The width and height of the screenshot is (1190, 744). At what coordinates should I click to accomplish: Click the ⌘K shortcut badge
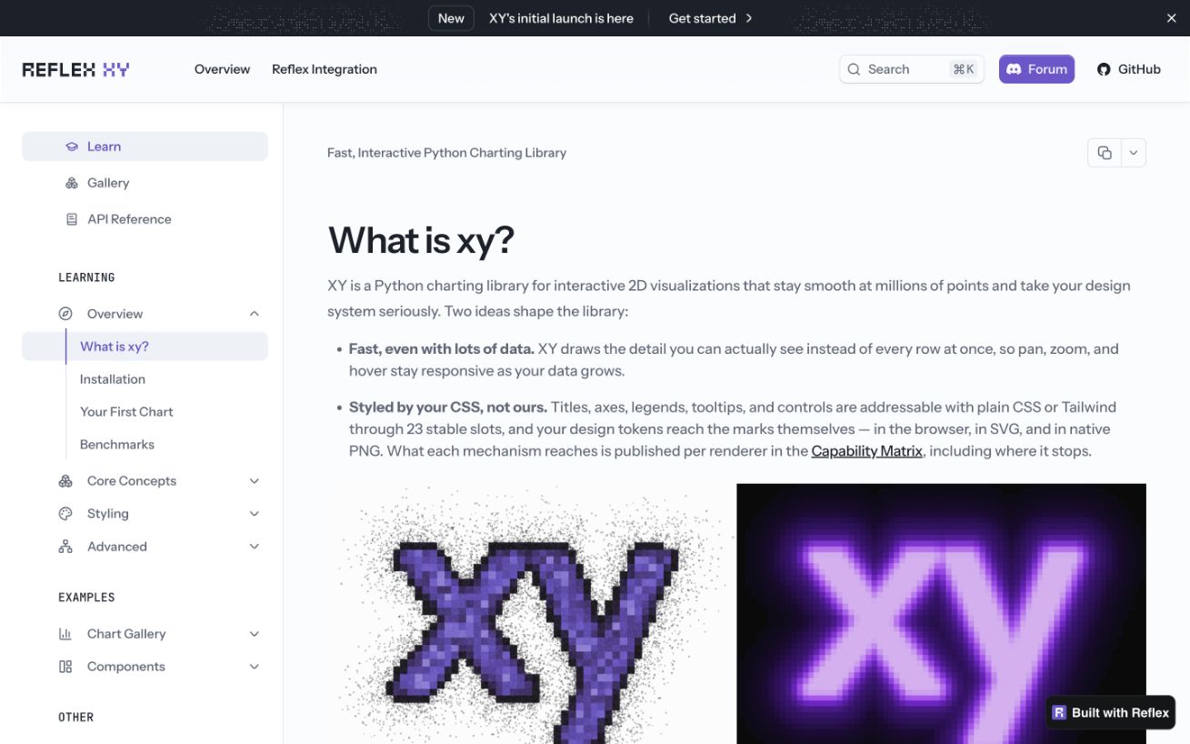963,69
